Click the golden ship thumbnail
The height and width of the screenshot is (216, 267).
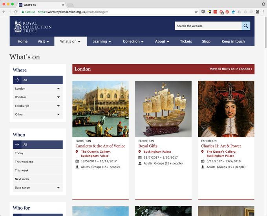click(x=163, y=109)
